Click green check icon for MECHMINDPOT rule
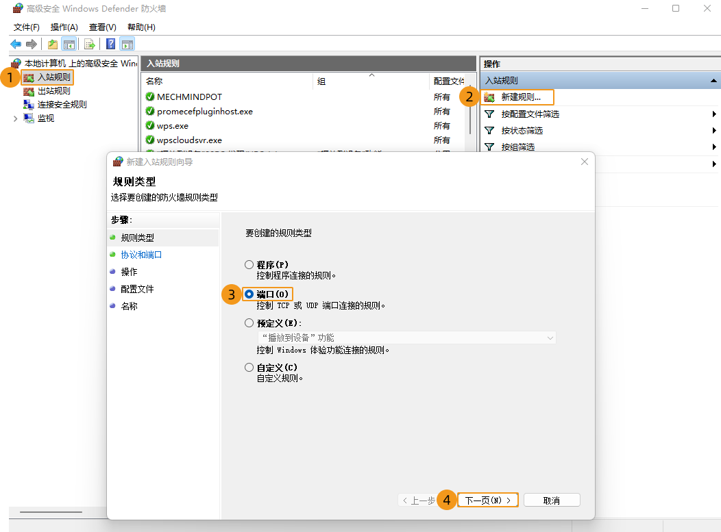 click(x=150, y=97)
